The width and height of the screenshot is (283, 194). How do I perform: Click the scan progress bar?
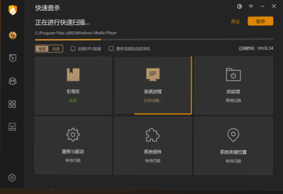154,39
